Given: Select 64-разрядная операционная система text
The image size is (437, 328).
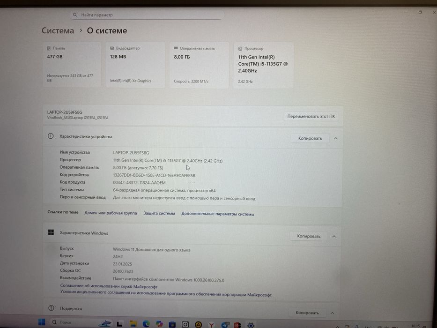Looking at the screenshot, I should (164, 190).
